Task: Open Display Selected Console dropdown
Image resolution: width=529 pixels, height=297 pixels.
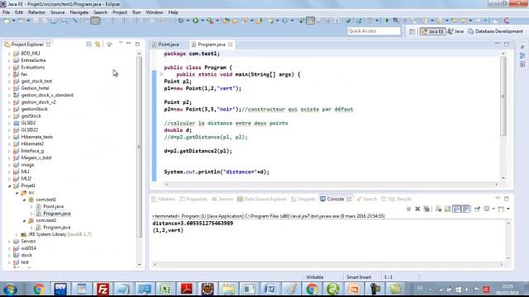Action: click(x=493, y=209)
